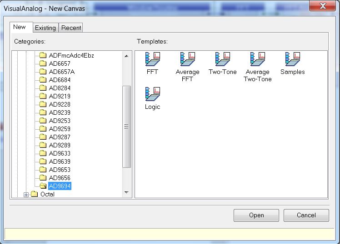Select the AD9287 category label
The image size is (340, 244).
click(x=60, y=137)
